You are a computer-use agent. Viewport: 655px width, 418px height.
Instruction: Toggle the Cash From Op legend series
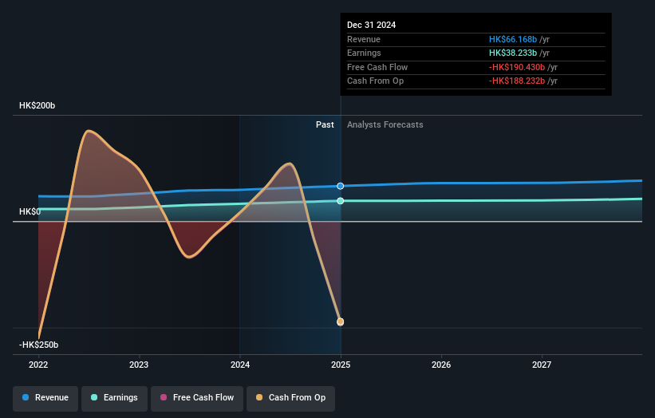(x=290, y=398)
